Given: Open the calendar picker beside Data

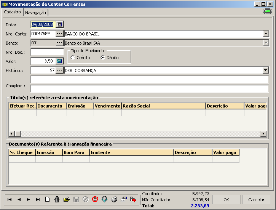Looking at the screenshot, I should (x=59, y=24).
